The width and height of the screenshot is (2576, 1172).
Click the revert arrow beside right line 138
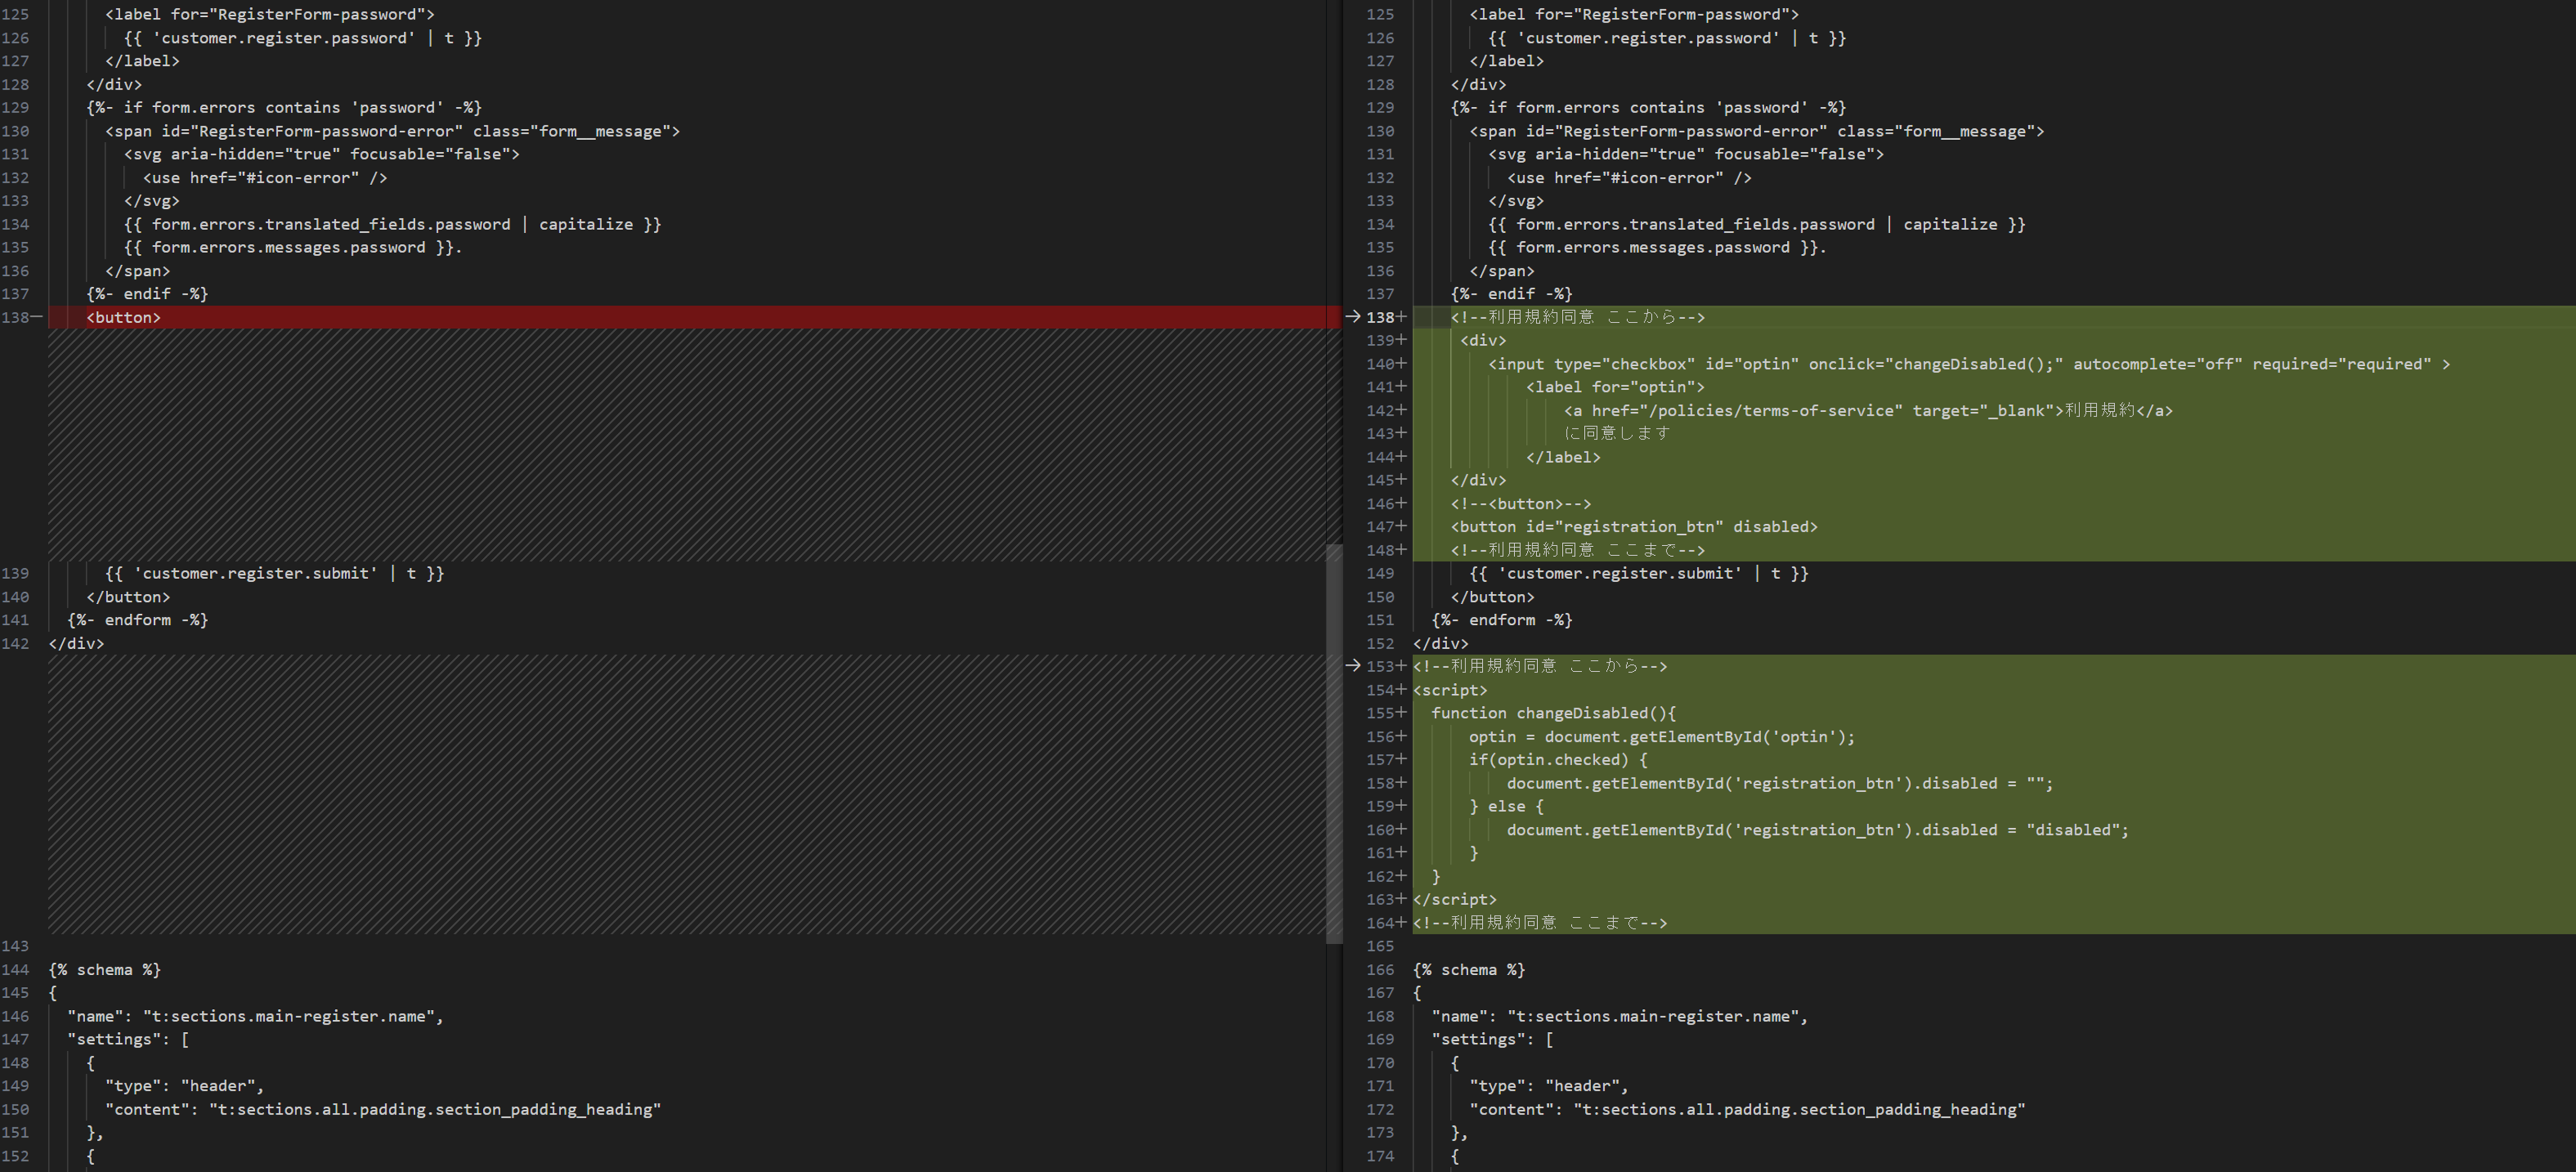click(1352, 316)
